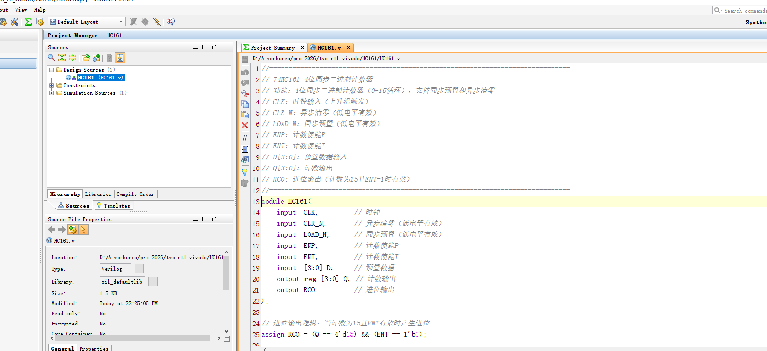Search sources with the magnifier icon
Viewport: 767px width, 351px height.
[51, 58]
